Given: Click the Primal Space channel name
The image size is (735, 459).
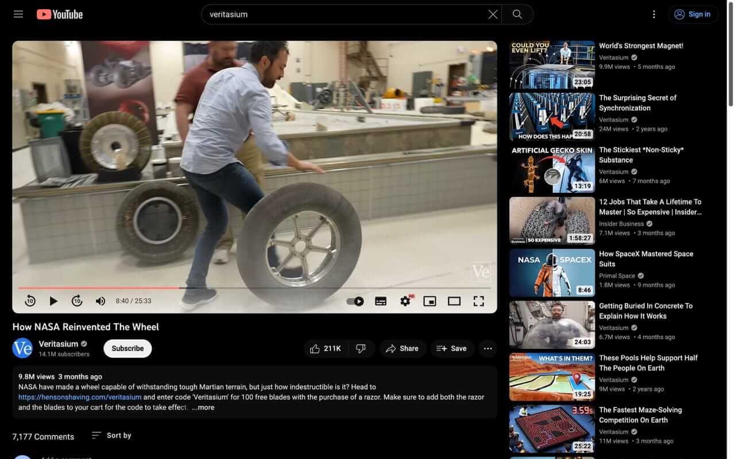Looking at the screenshot, I should 617,276.
